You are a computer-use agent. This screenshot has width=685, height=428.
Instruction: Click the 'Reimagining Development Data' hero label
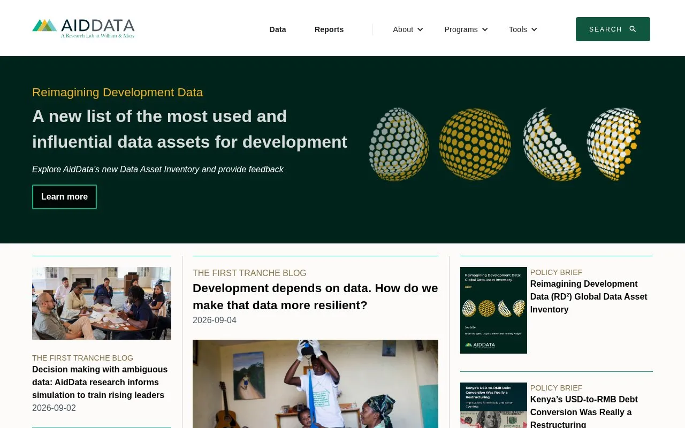click(x=117, y=92)
